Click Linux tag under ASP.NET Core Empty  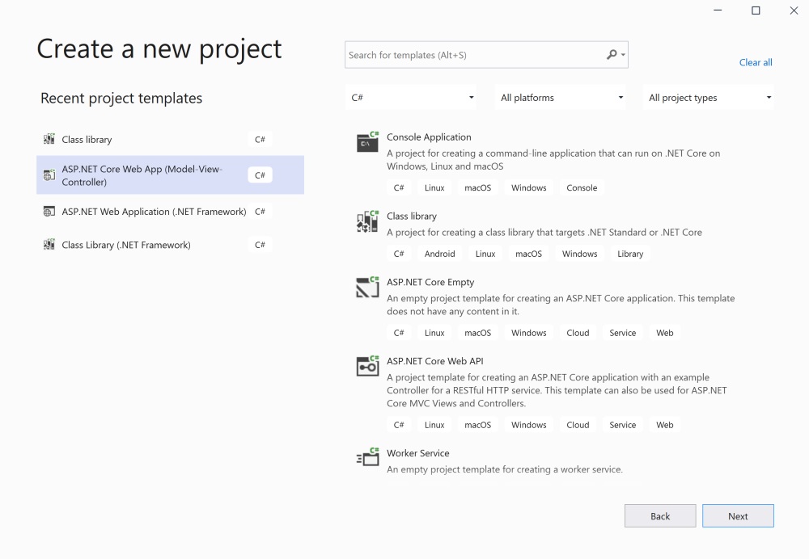click(434, 333)
